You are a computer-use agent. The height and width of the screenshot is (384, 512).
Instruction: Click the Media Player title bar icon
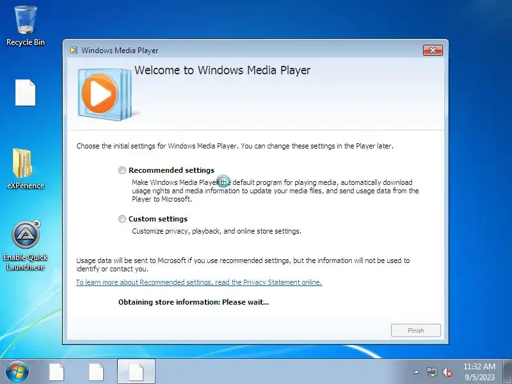tap(73, 51)
